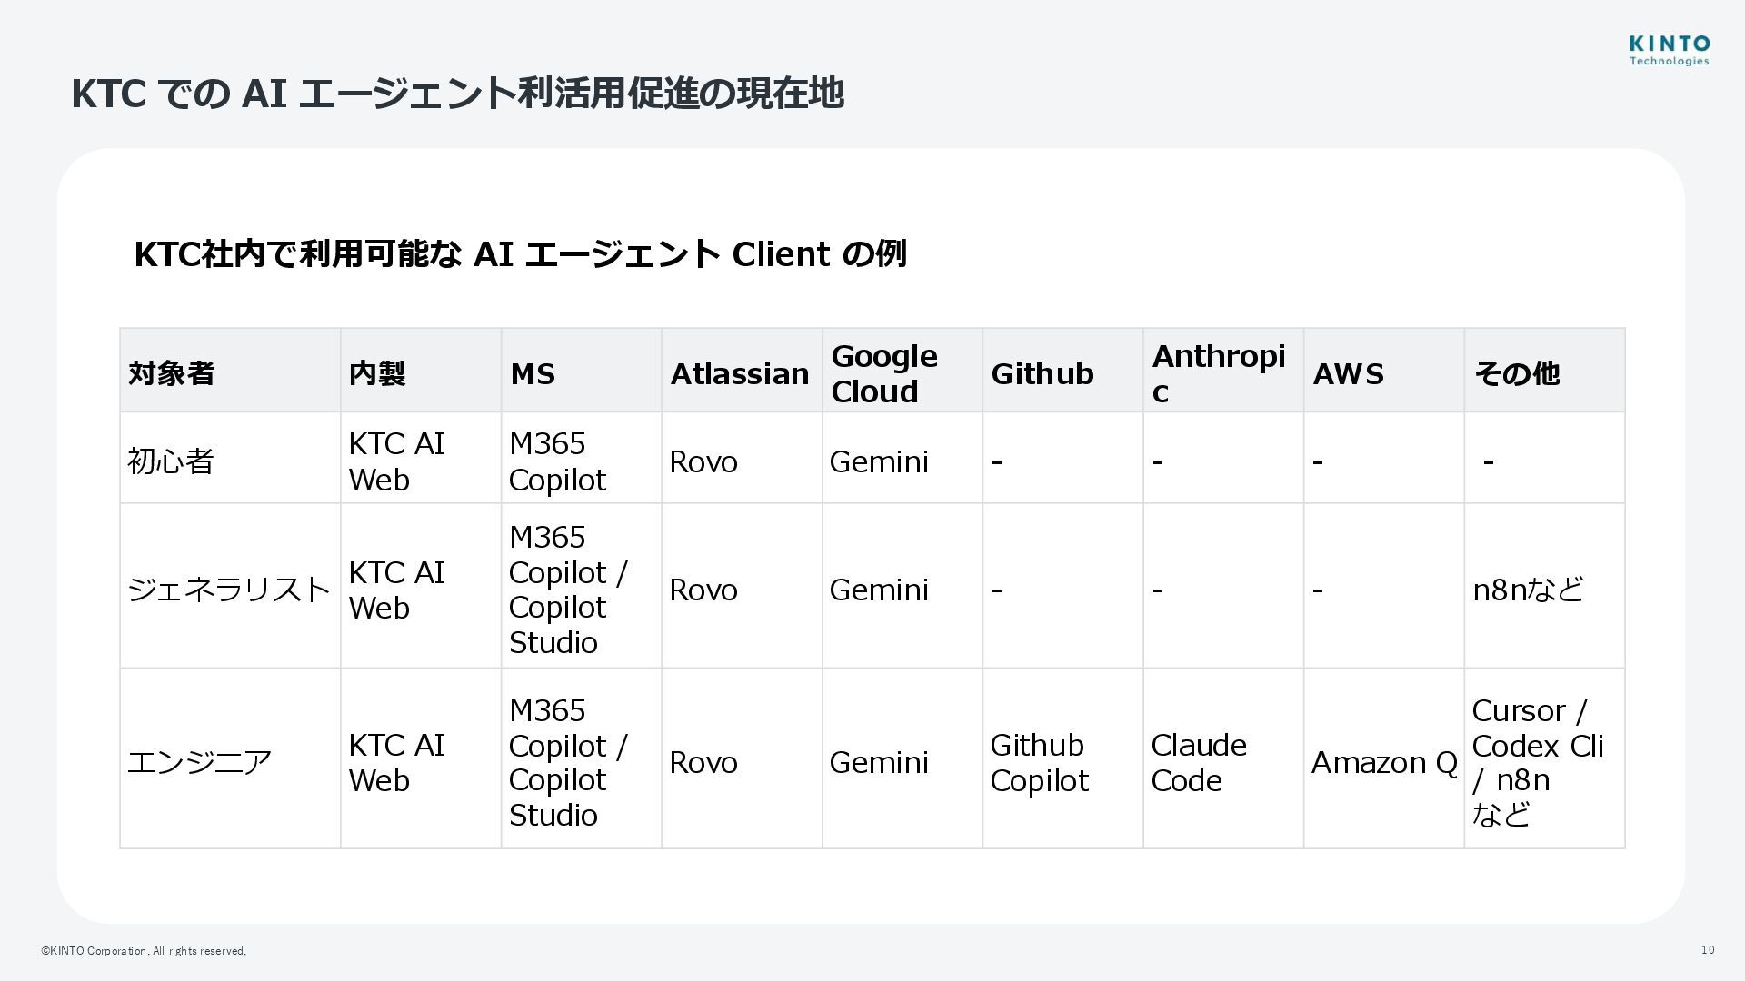Image resolution: width=1745 pixels, height=981 pixels.
Task: Click the n8nなど cell in ジェネラリスト row
Action: [1528, 590]
